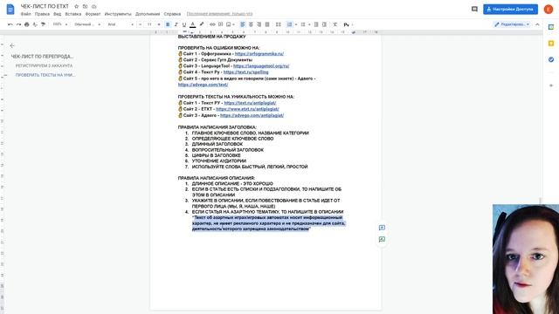Insert a link via toolbar
Image resolution: width=559 pixels, height=314 pixels.
[x=212, y=24]
